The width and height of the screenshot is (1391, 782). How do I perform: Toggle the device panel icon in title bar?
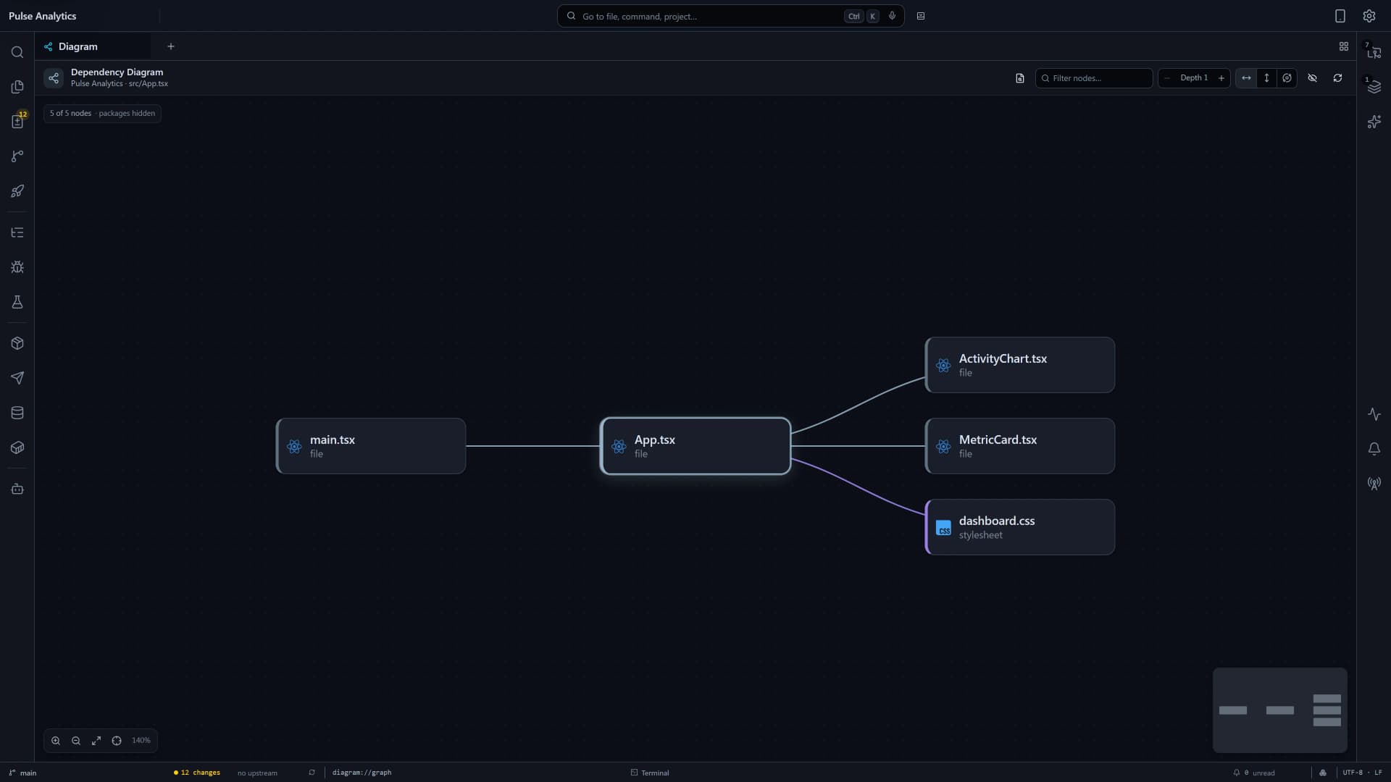[x=1340, y=16]
